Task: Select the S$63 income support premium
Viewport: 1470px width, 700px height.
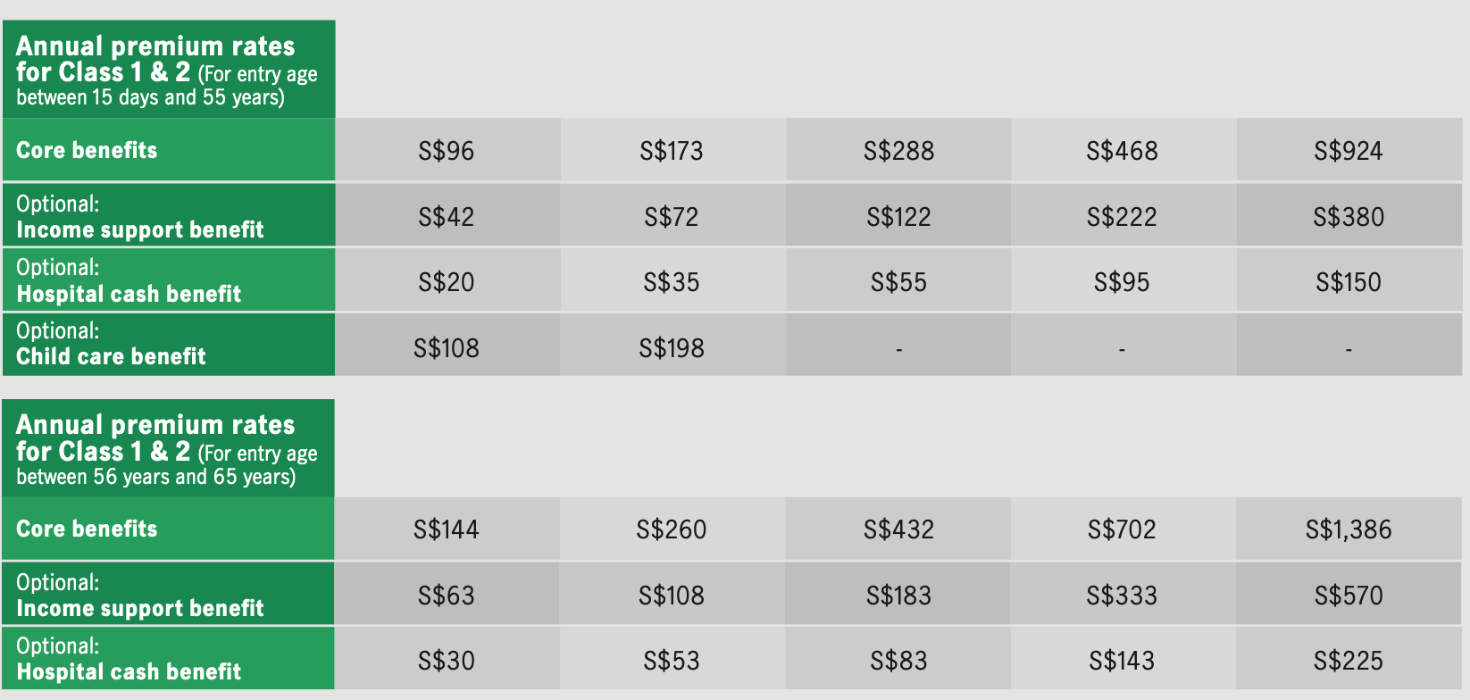Action: 447,596
